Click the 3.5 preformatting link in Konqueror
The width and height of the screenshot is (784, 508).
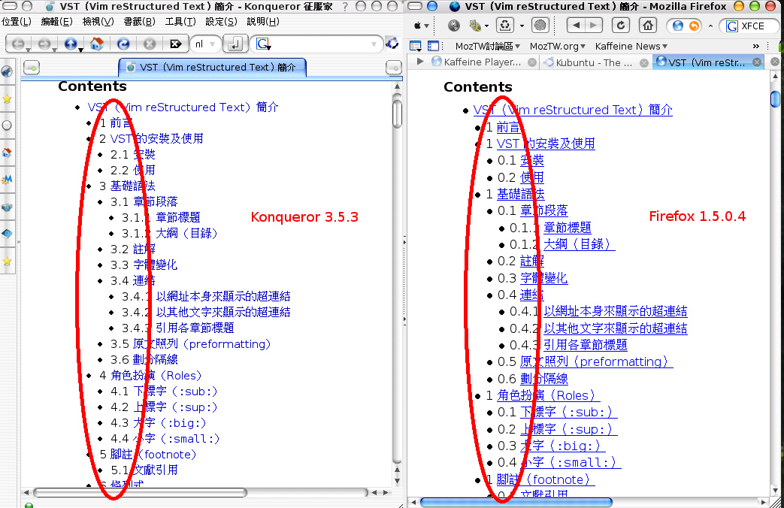click(201, 344)
